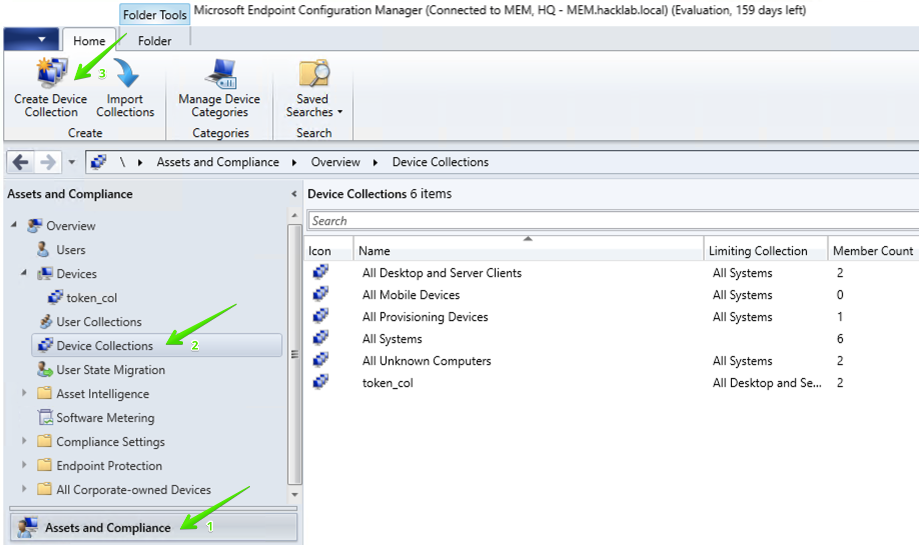This screenshot has height=545, width=919.
Task: Click icon of token_col list row
Action: pyautogui.click(x=320, y=382)
